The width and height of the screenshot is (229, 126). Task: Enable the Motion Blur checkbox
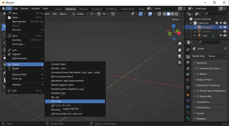pyautogui.click(x=198, y=96)
